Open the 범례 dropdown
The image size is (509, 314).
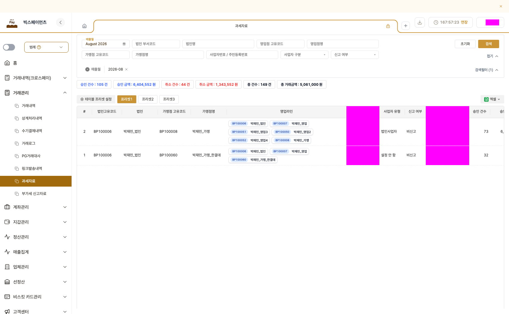tap(46, 47)
